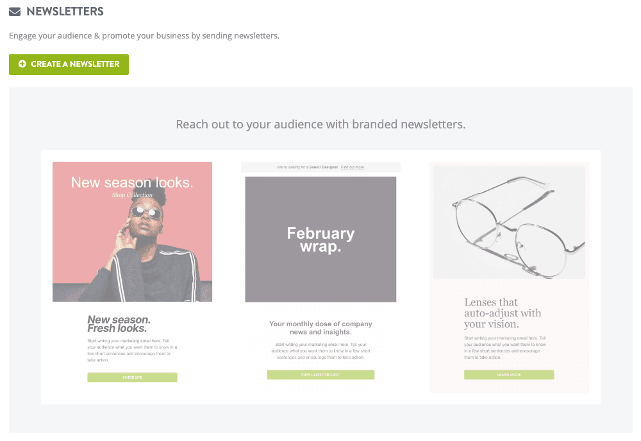Click the Reach out to your audience heading
This screenshot has height=441, width=641.
(320, 124)
